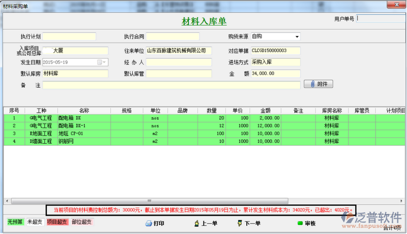Expand the 购货来源 dropdown
This screenshot has width=407, height=234.
point(297,37)
